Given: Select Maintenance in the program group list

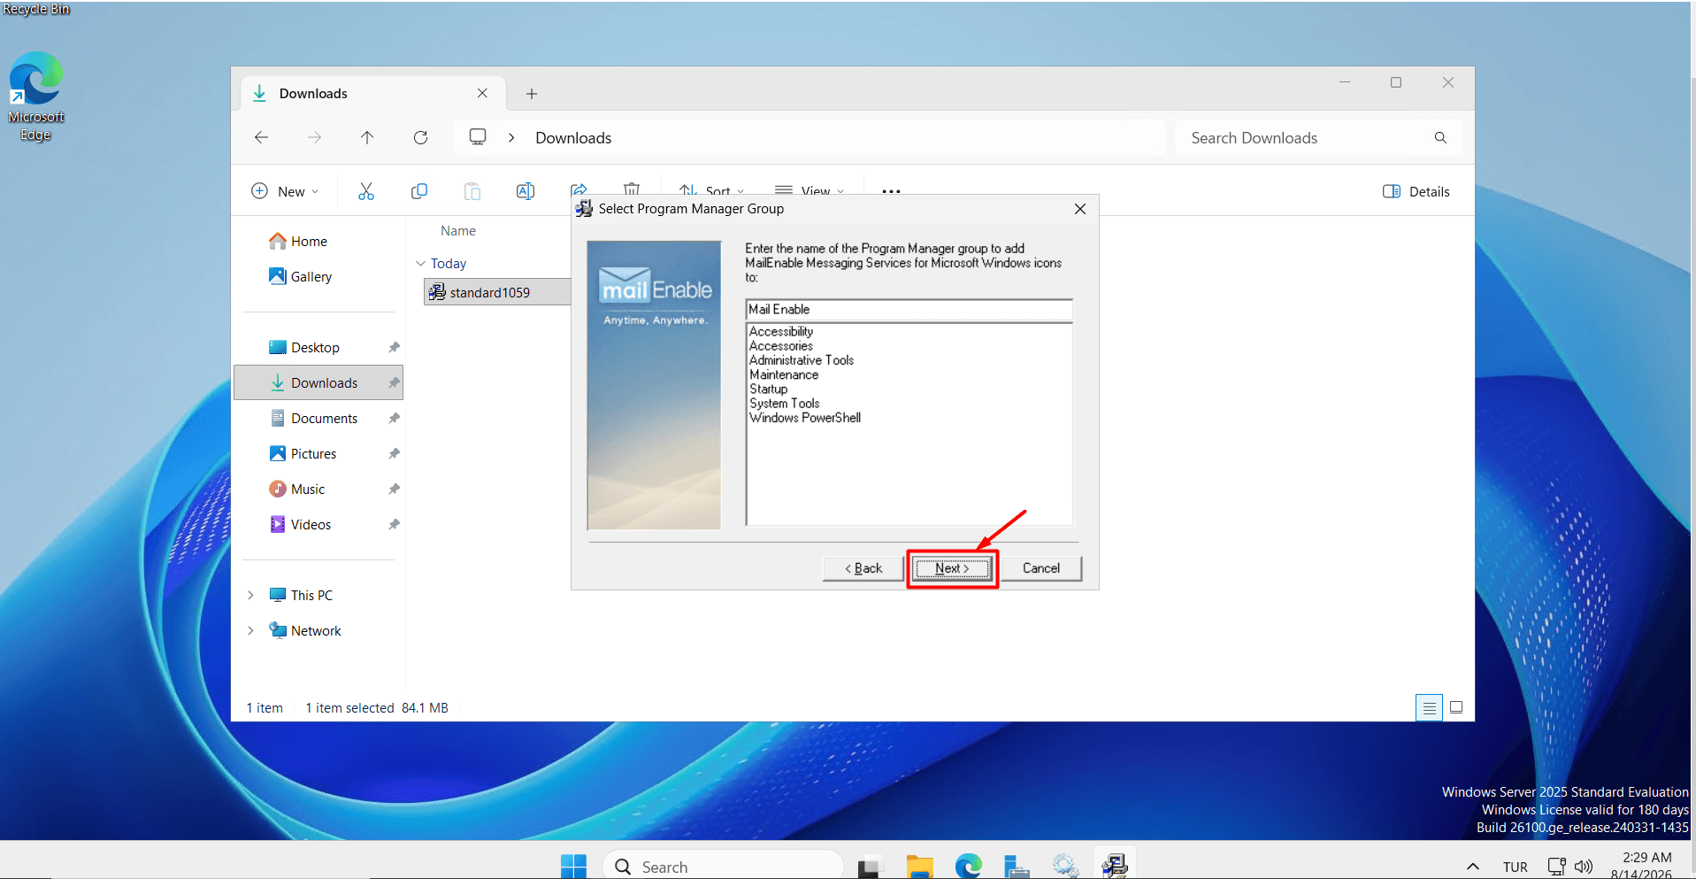Looking at the screenshot, I should pos(784,374).
